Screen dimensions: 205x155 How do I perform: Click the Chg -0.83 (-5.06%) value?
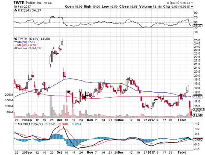tap(177, 6)
